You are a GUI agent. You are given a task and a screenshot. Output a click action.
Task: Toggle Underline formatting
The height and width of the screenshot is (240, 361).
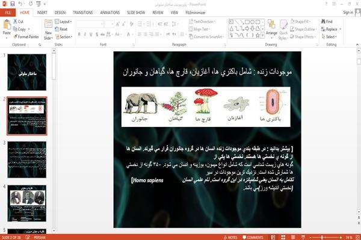[91, 34]
